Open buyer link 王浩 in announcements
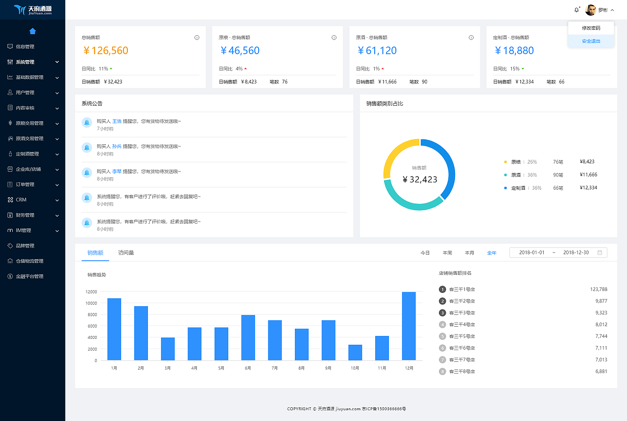This screenshot has width=627, height=421. click(x=117, y=121)
